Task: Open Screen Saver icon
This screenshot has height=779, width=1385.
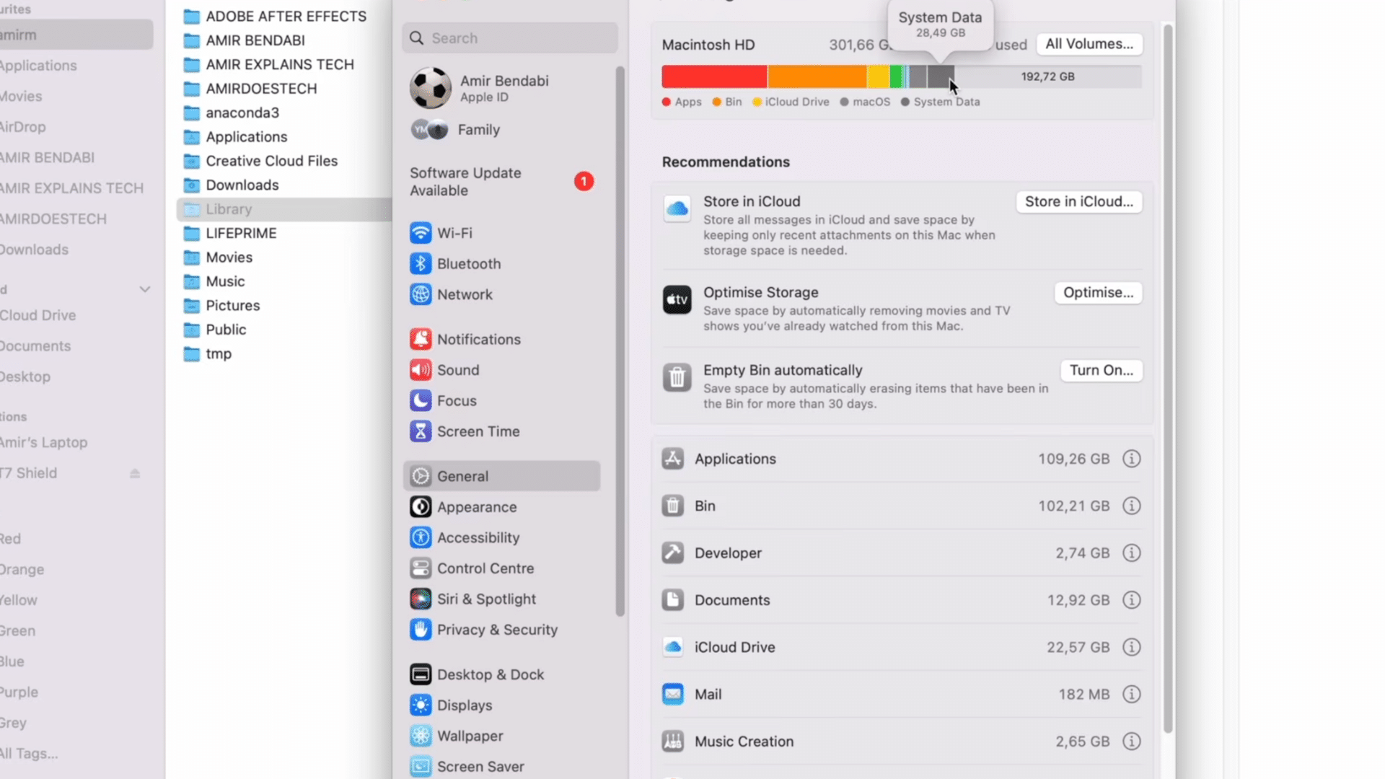Action: click(421, 766)
